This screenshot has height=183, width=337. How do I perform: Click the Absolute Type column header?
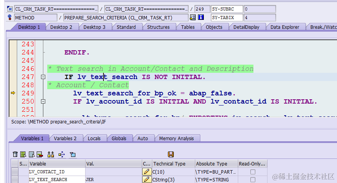pos(216,164)
